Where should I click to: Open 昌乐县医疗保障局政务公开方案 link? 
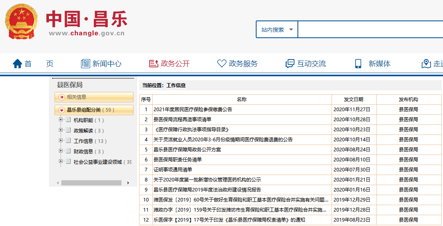coord(187,149)
